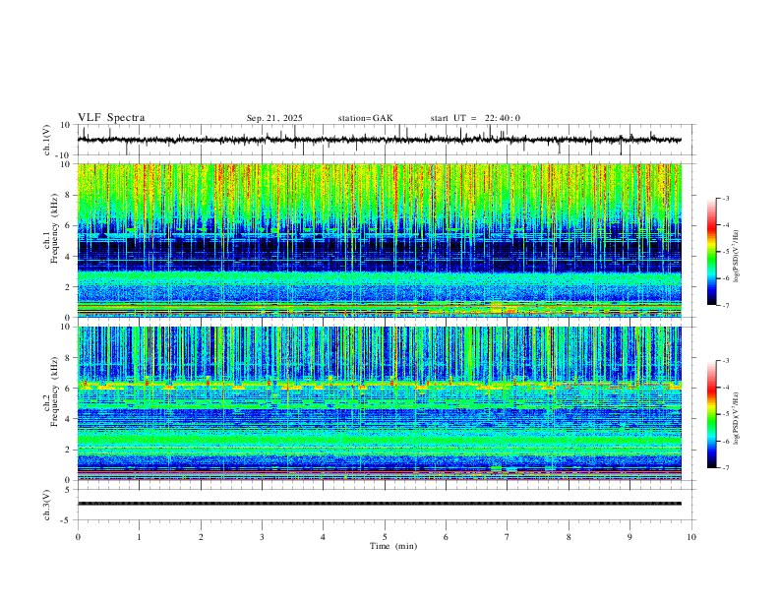Click the "VLF Spectra" plot title

[111, 118]
